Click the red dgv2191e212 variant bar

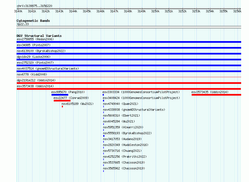click(x=129, y=83)
